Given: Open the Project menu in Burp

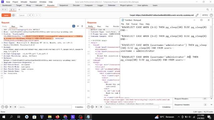Looking at the screenshot, I should coord(15,2).
